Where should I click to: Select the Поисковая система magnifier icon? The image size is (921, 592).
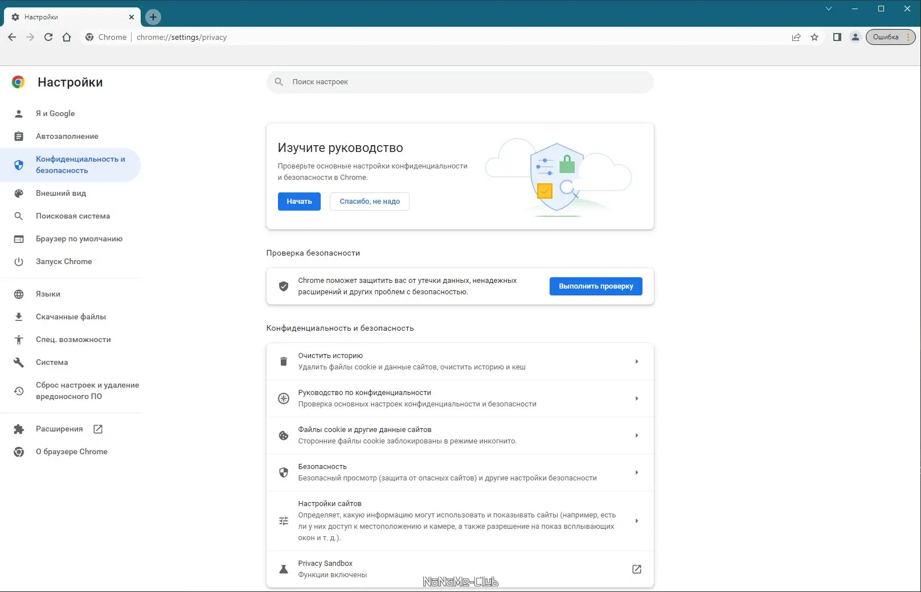(19, 216)
